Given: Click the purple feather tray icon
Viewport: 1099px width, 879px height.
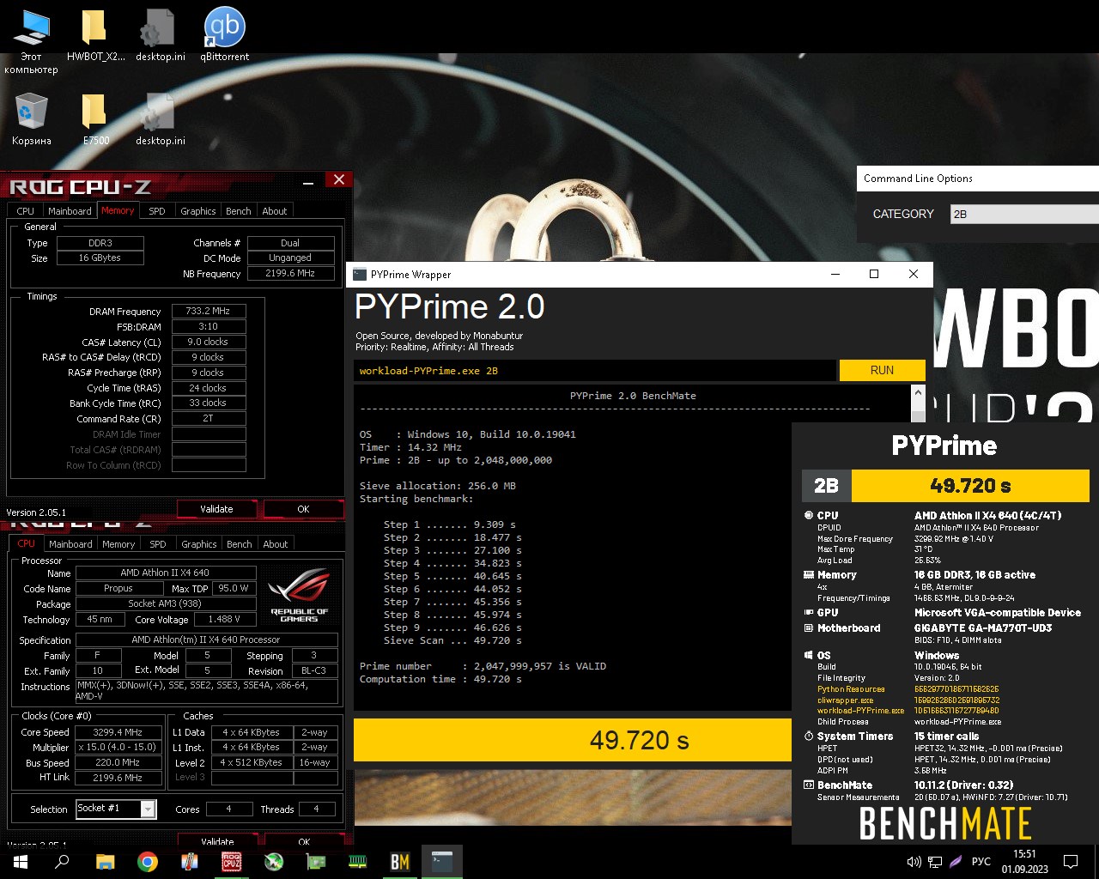Looking at the screenshot, I should coord(956,862).
